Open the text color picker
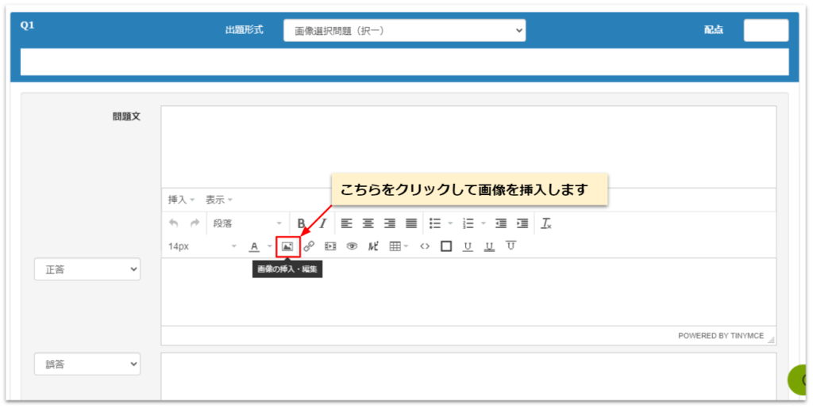Image resolution: width=813 pixels, height=408 pixels. tap(254, 246)
